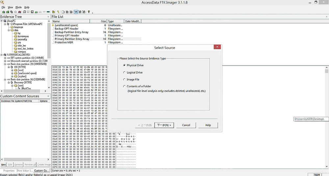Click the Add Evidence Item toolbar icon
This screenshot has height=176, width=329.
4,12
